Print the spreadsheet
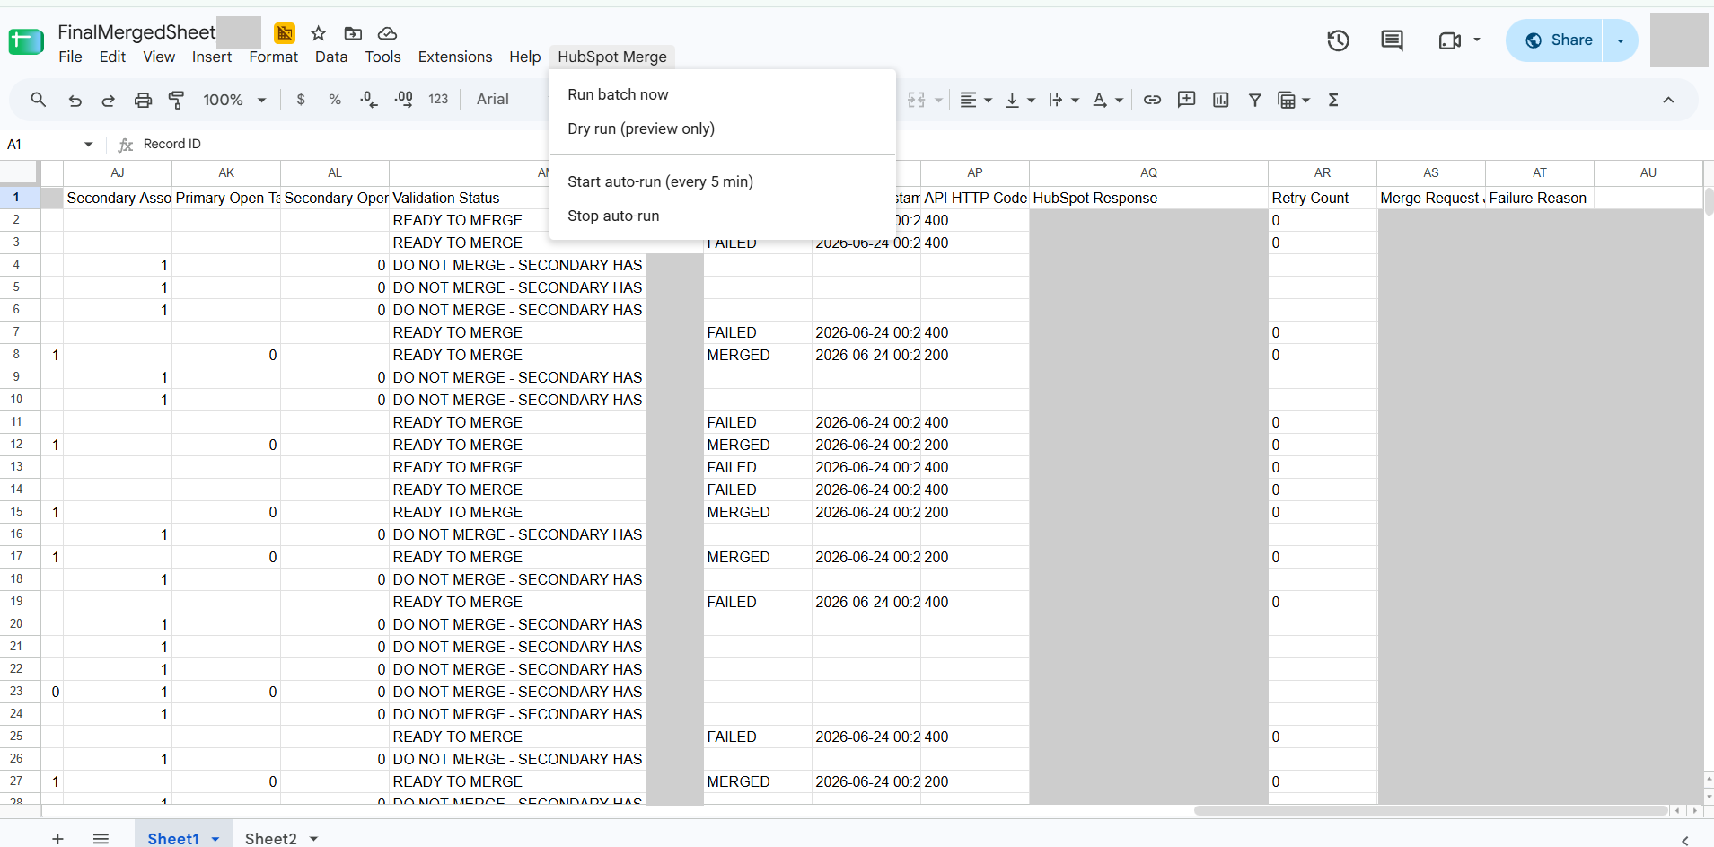Screen dimensions: 1714x847 (143, 100)
